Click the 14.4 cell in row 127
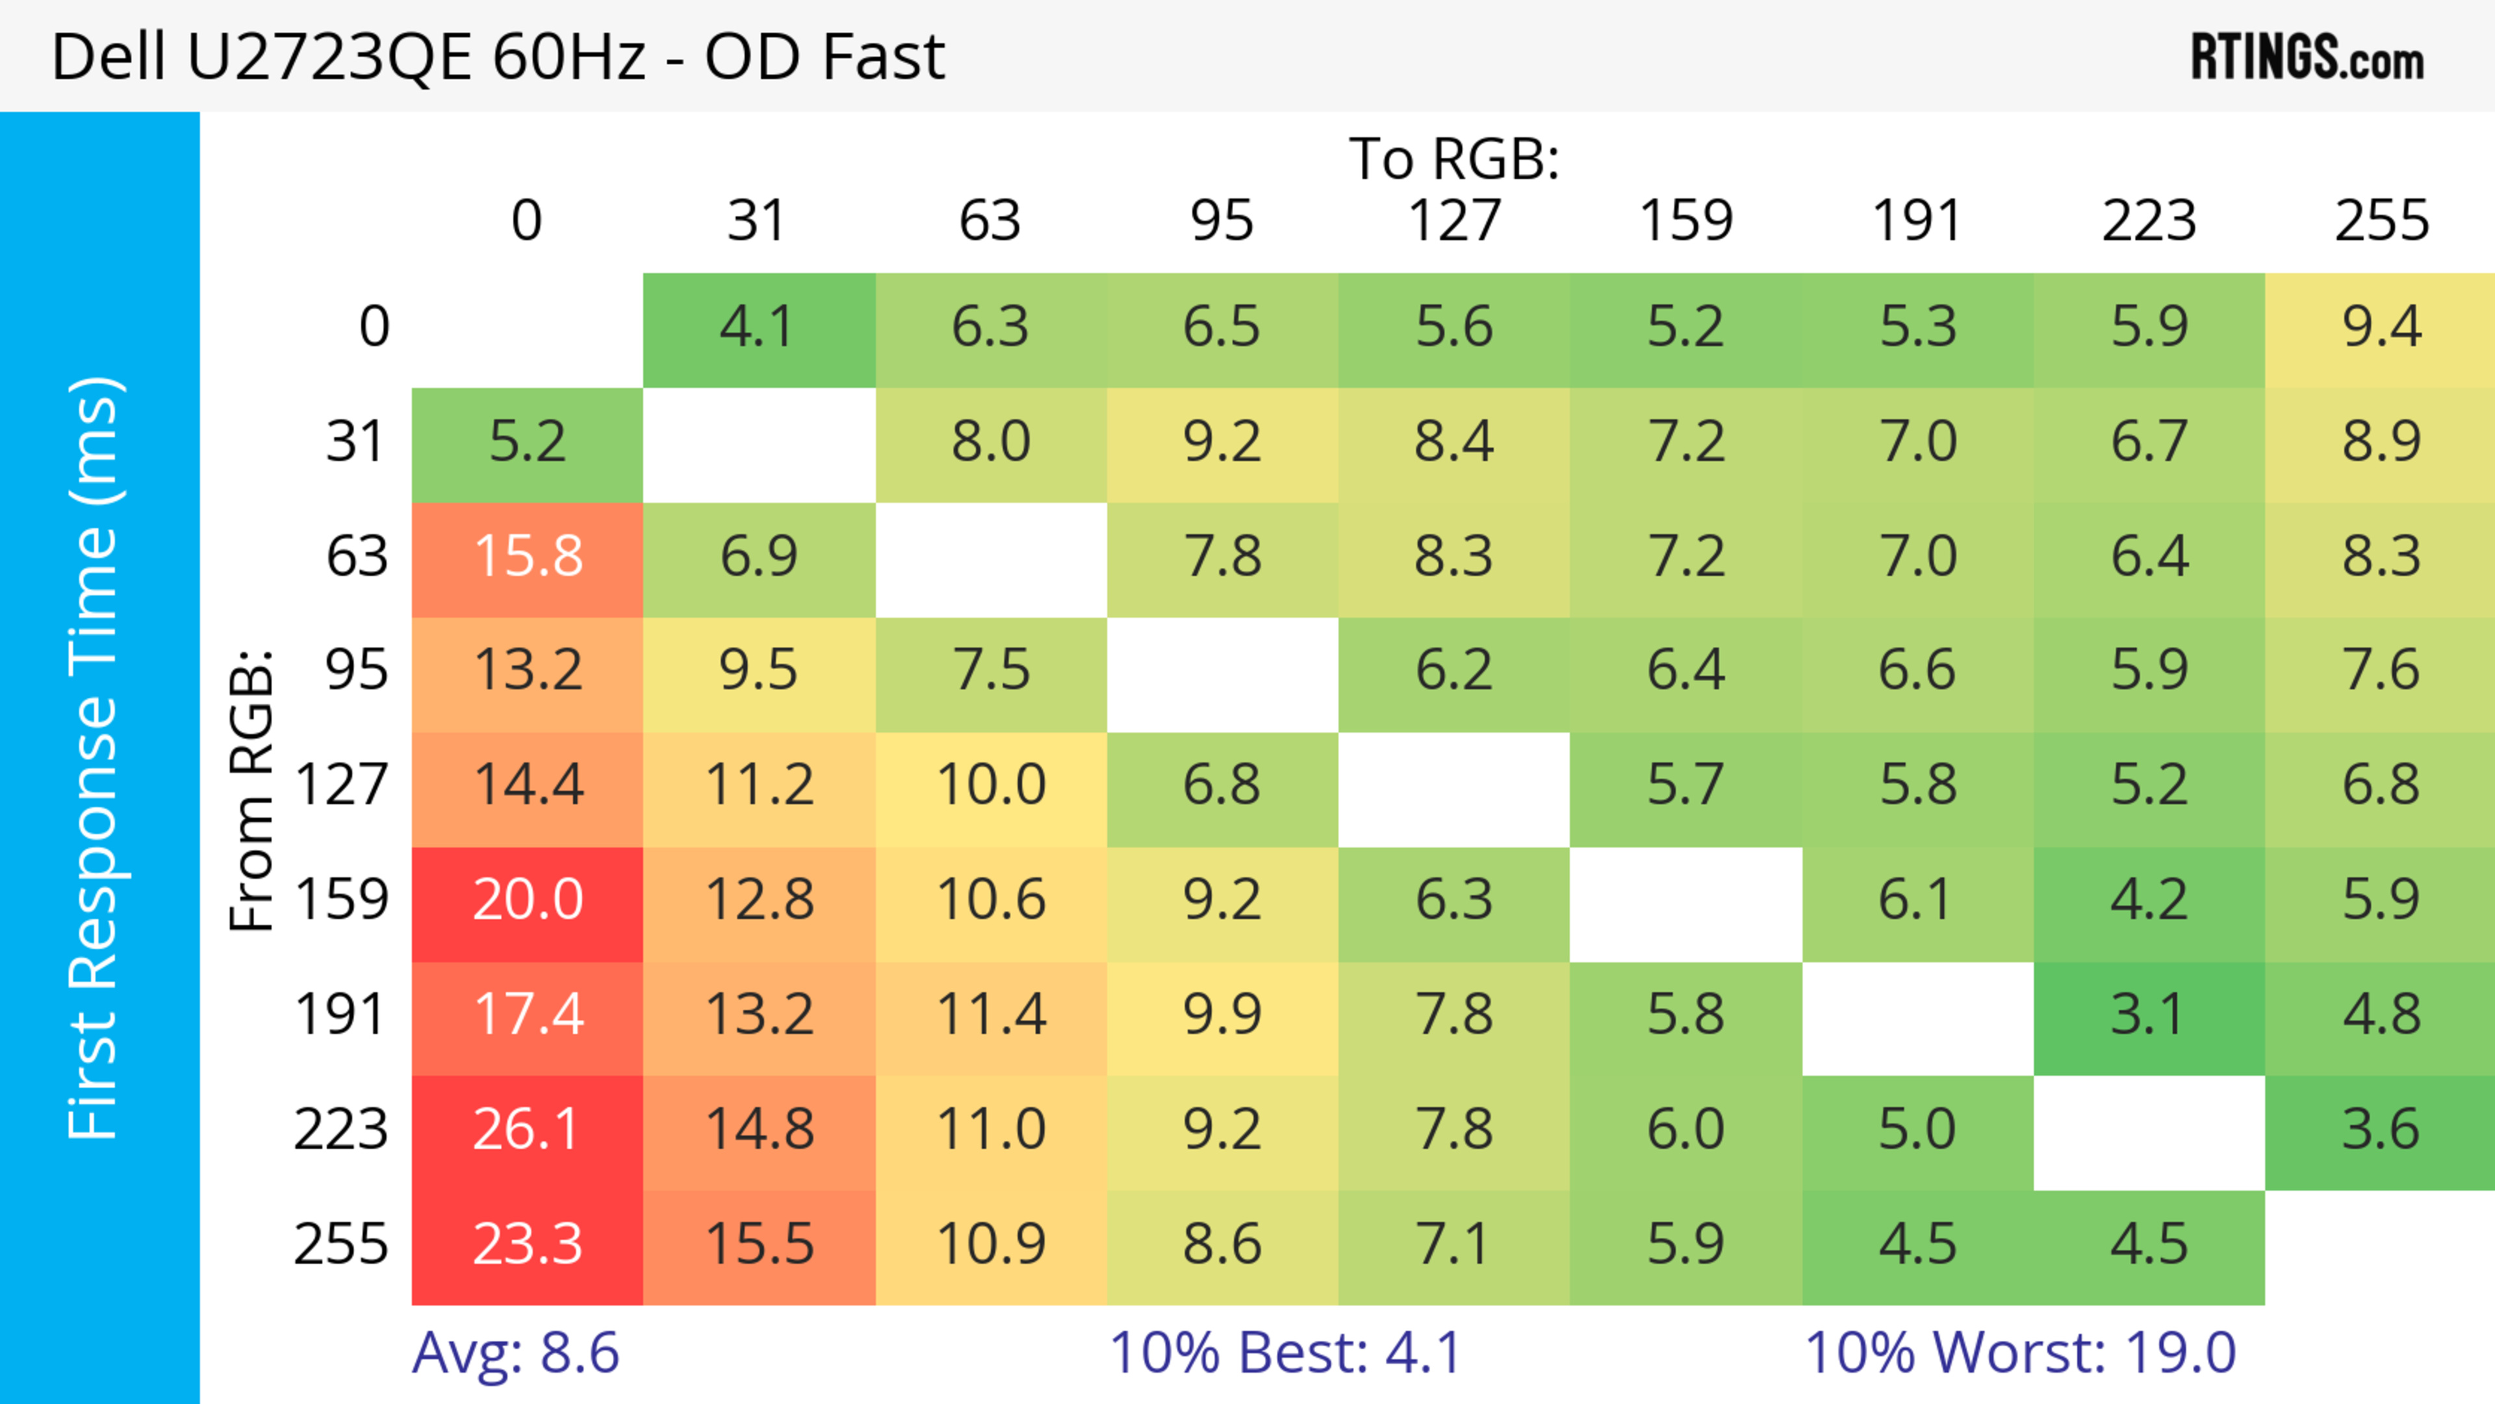The width and height of the screenshot is (2495, 1404). coord(527,785)
